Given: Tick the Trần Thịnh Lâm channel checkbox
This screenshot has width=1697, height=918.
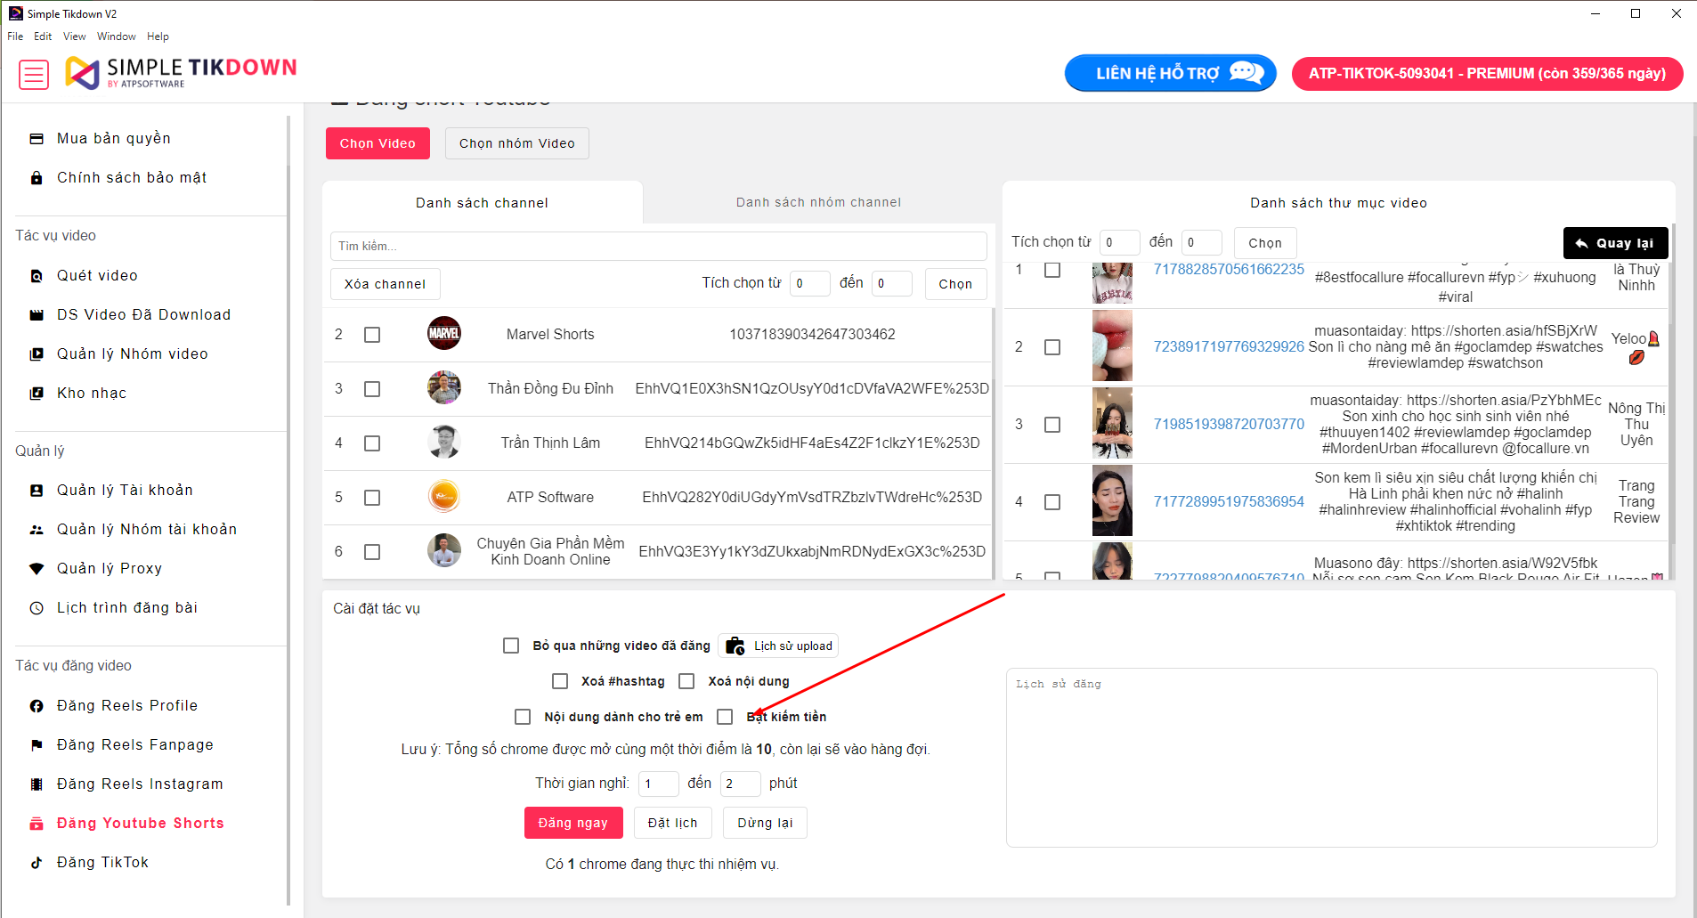Looking at the screenshot, I should (x=372, y=443).
